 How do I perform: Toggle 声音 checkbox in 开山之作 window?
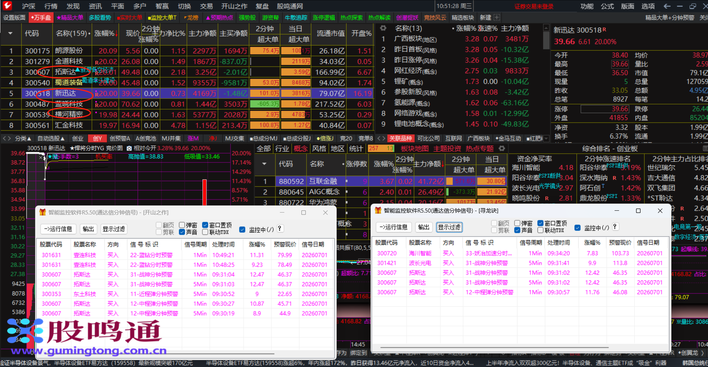click(x=182, y=232)
